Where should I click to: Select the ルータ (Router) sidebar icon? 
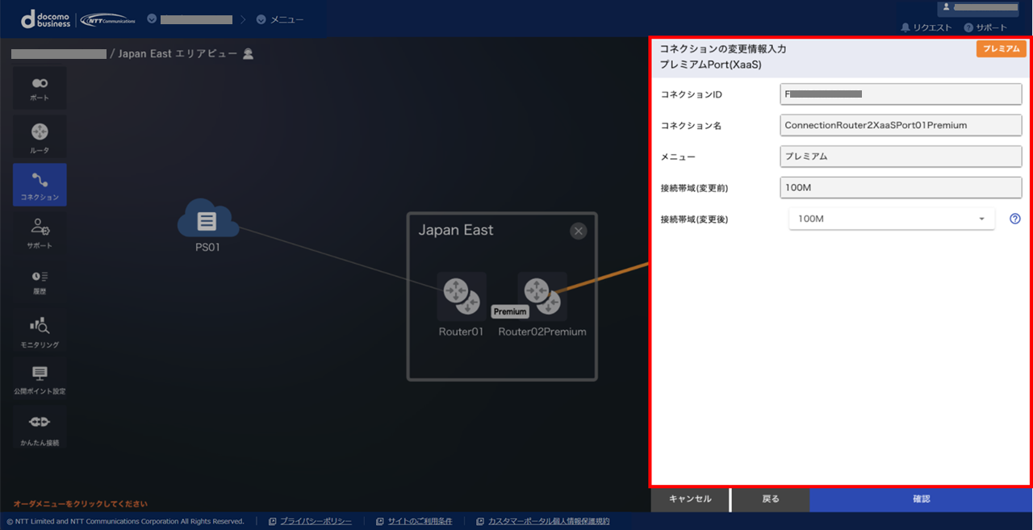(40, 136)
